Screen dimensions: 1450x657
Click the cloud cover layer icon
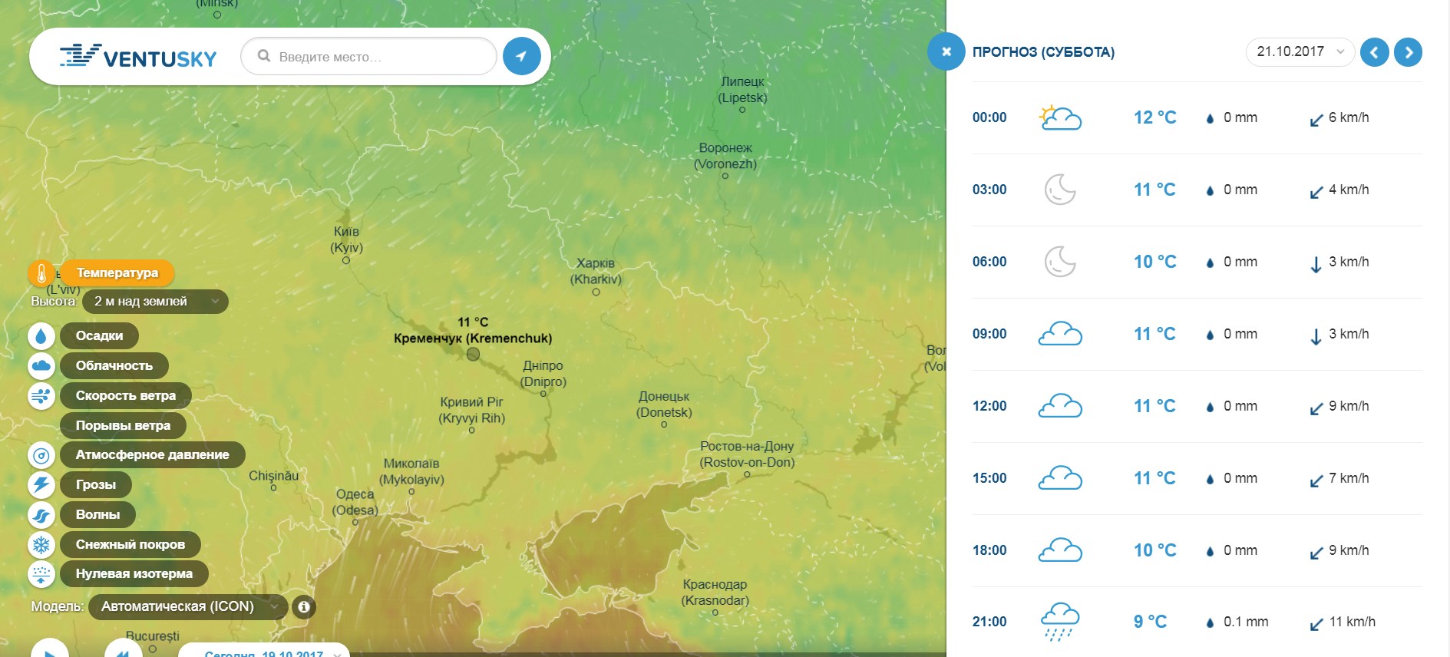click(x=41, y=366)
